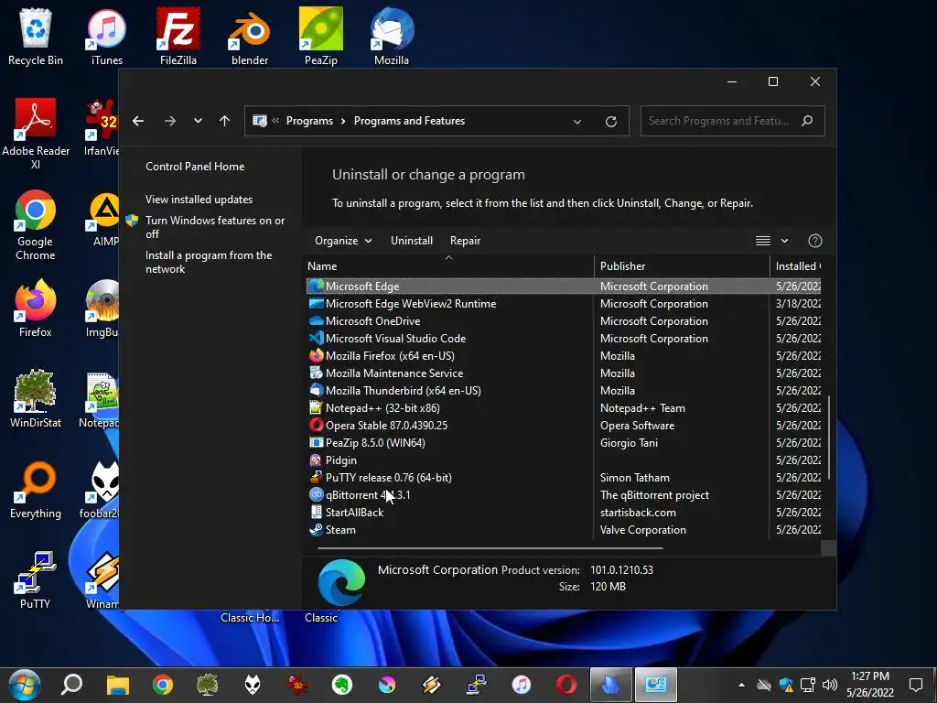This screenshot has height=703, width=937.
Task: Open the Organize dropdown menu
Action: pos(343,241)
